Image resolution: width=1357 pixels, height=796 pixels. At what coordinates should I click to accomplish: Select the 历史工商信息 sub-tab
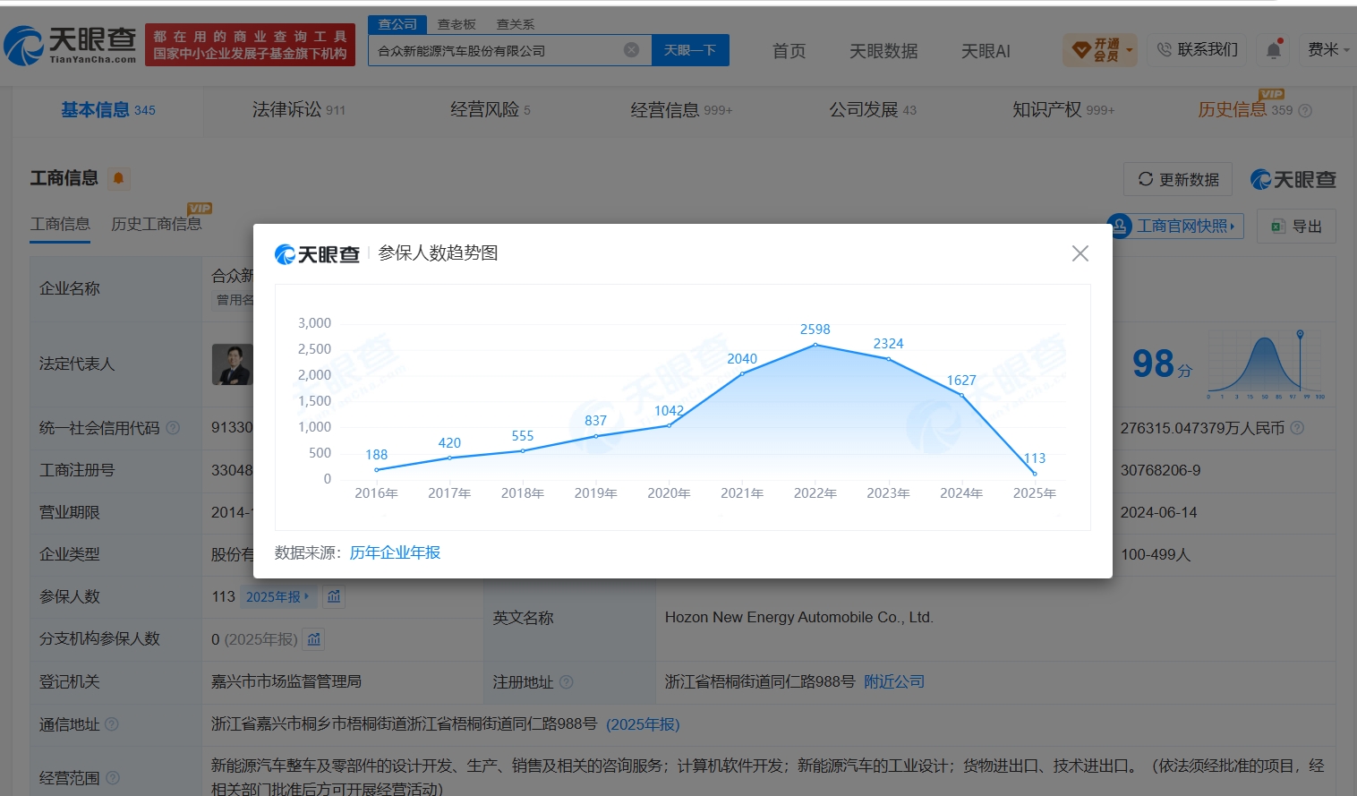pos(157,224)
